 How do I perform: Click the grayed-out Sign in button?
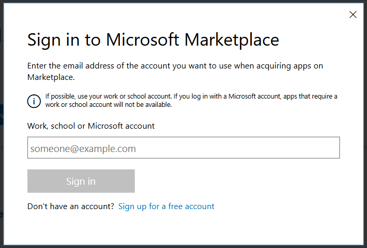pos(81,181)
